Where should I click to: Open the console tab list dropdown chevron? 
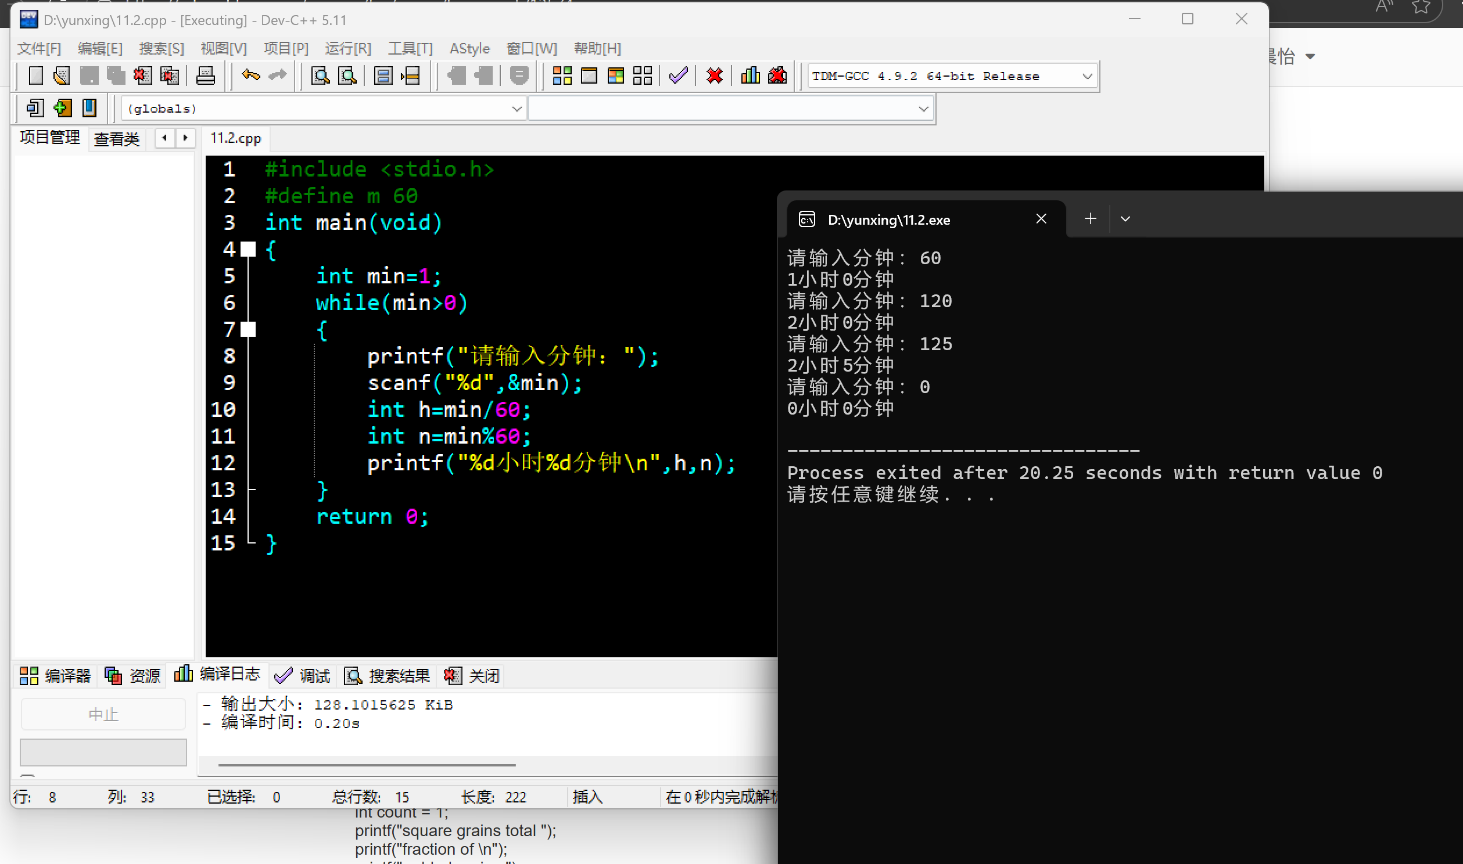(1125, 219)
